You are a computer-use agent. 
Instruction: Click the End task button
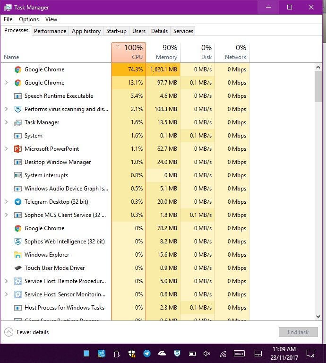click(298, 332)
